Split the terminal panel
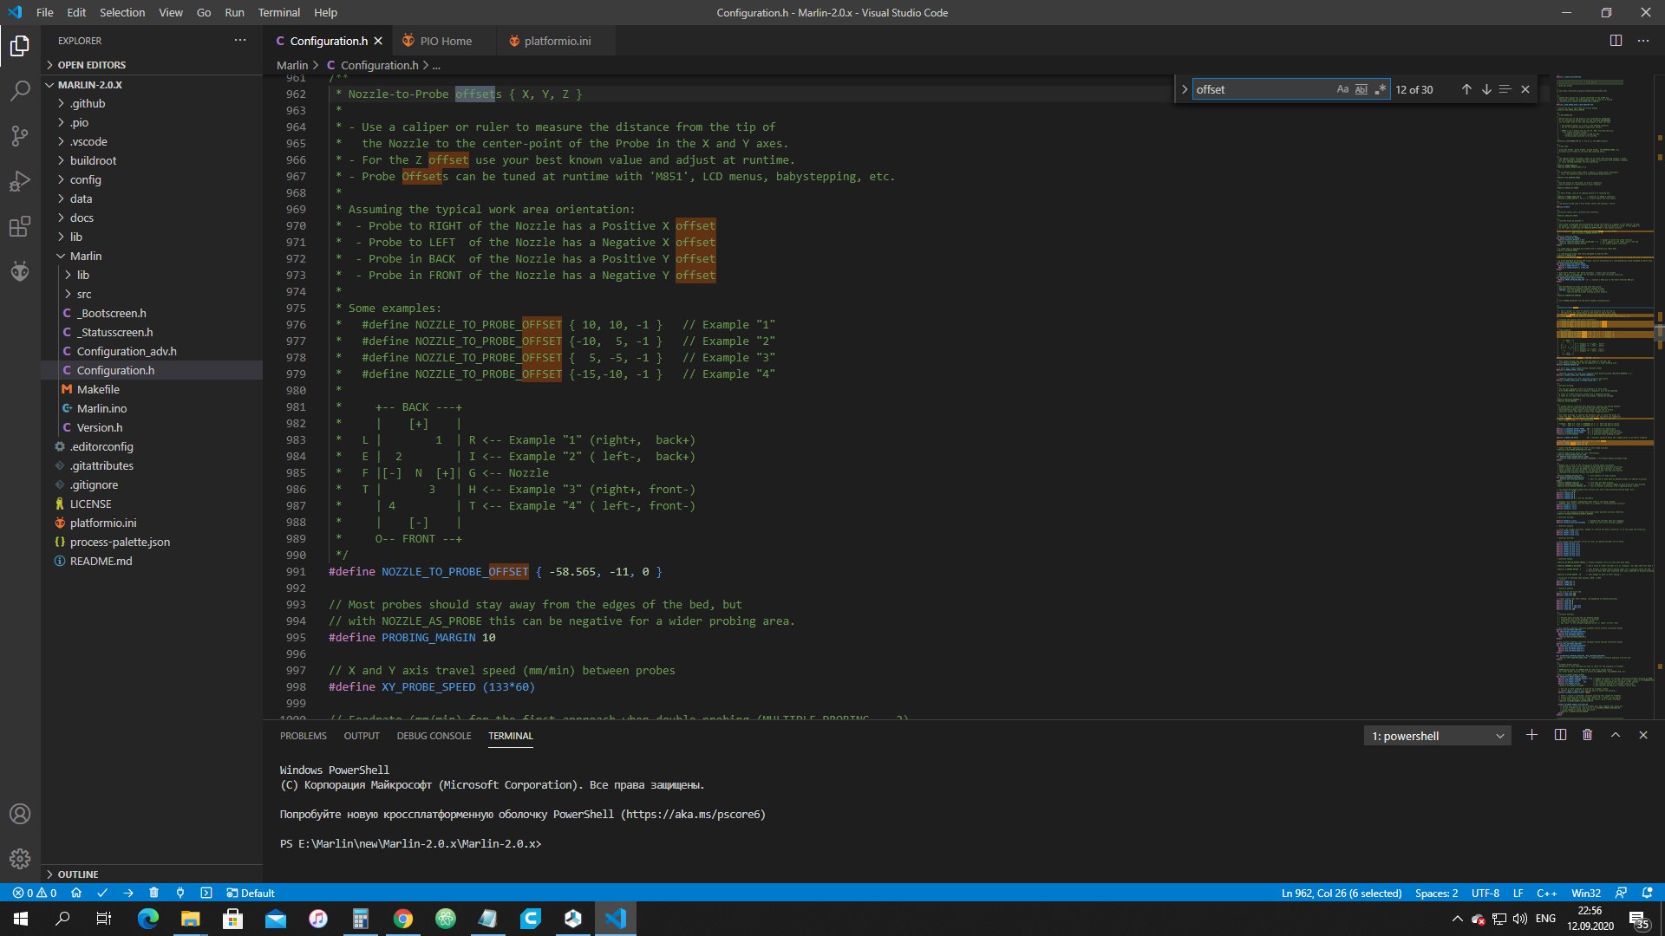Image resolution: width=1665 pixels, height=936 pixels. tap(1560, 735)
